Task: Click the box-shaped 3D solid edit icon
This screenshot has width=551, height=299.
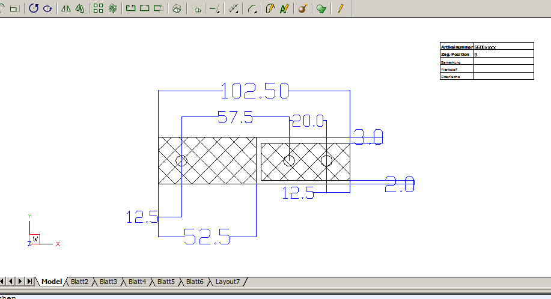Action: [177, 8]
